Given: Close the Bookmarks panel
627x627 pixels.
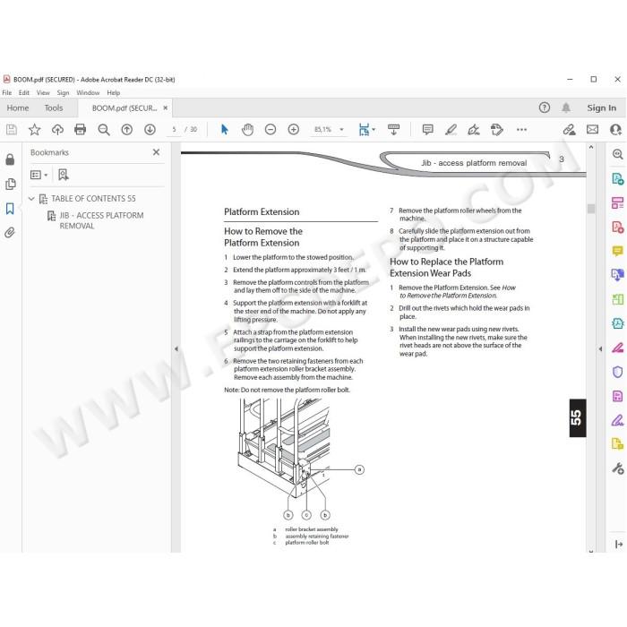Looking at the screenshot, I should (157, 152).
